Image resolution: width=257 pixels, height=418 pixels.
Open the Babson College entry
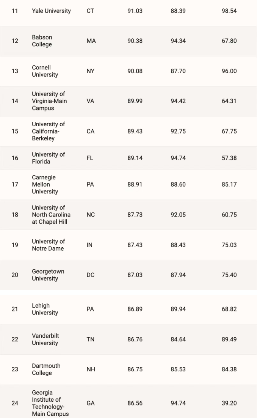pyautogui.click(x=42, y=41)
